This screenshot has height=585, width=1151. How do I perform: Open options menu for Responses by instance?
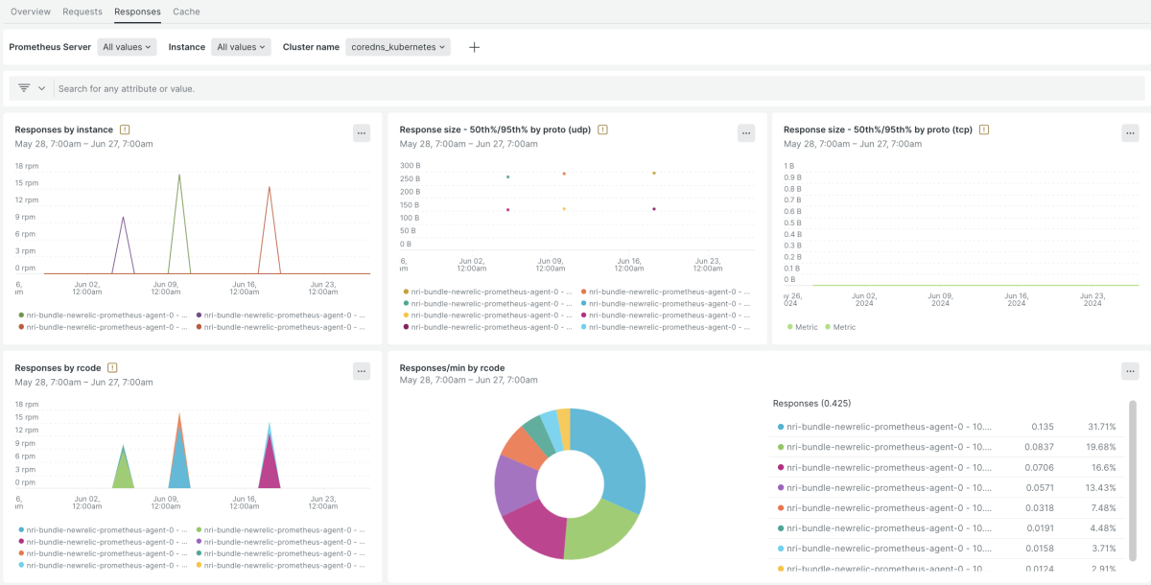click(x=361, y=133)
